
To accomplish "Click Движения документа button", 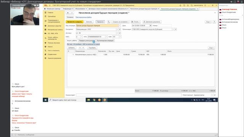I will [152, 22].
